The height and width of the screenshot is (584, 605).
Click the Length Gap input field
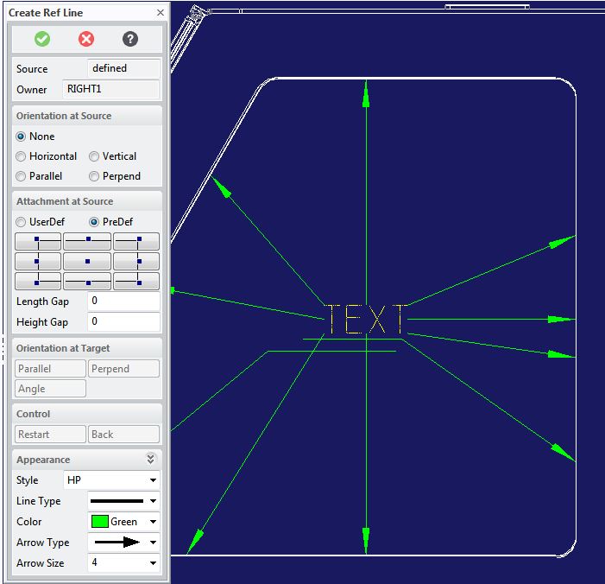[123, 302]
